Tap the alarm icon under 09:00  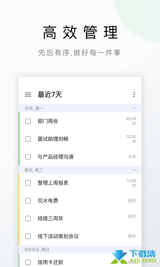[x=134, y=123]
